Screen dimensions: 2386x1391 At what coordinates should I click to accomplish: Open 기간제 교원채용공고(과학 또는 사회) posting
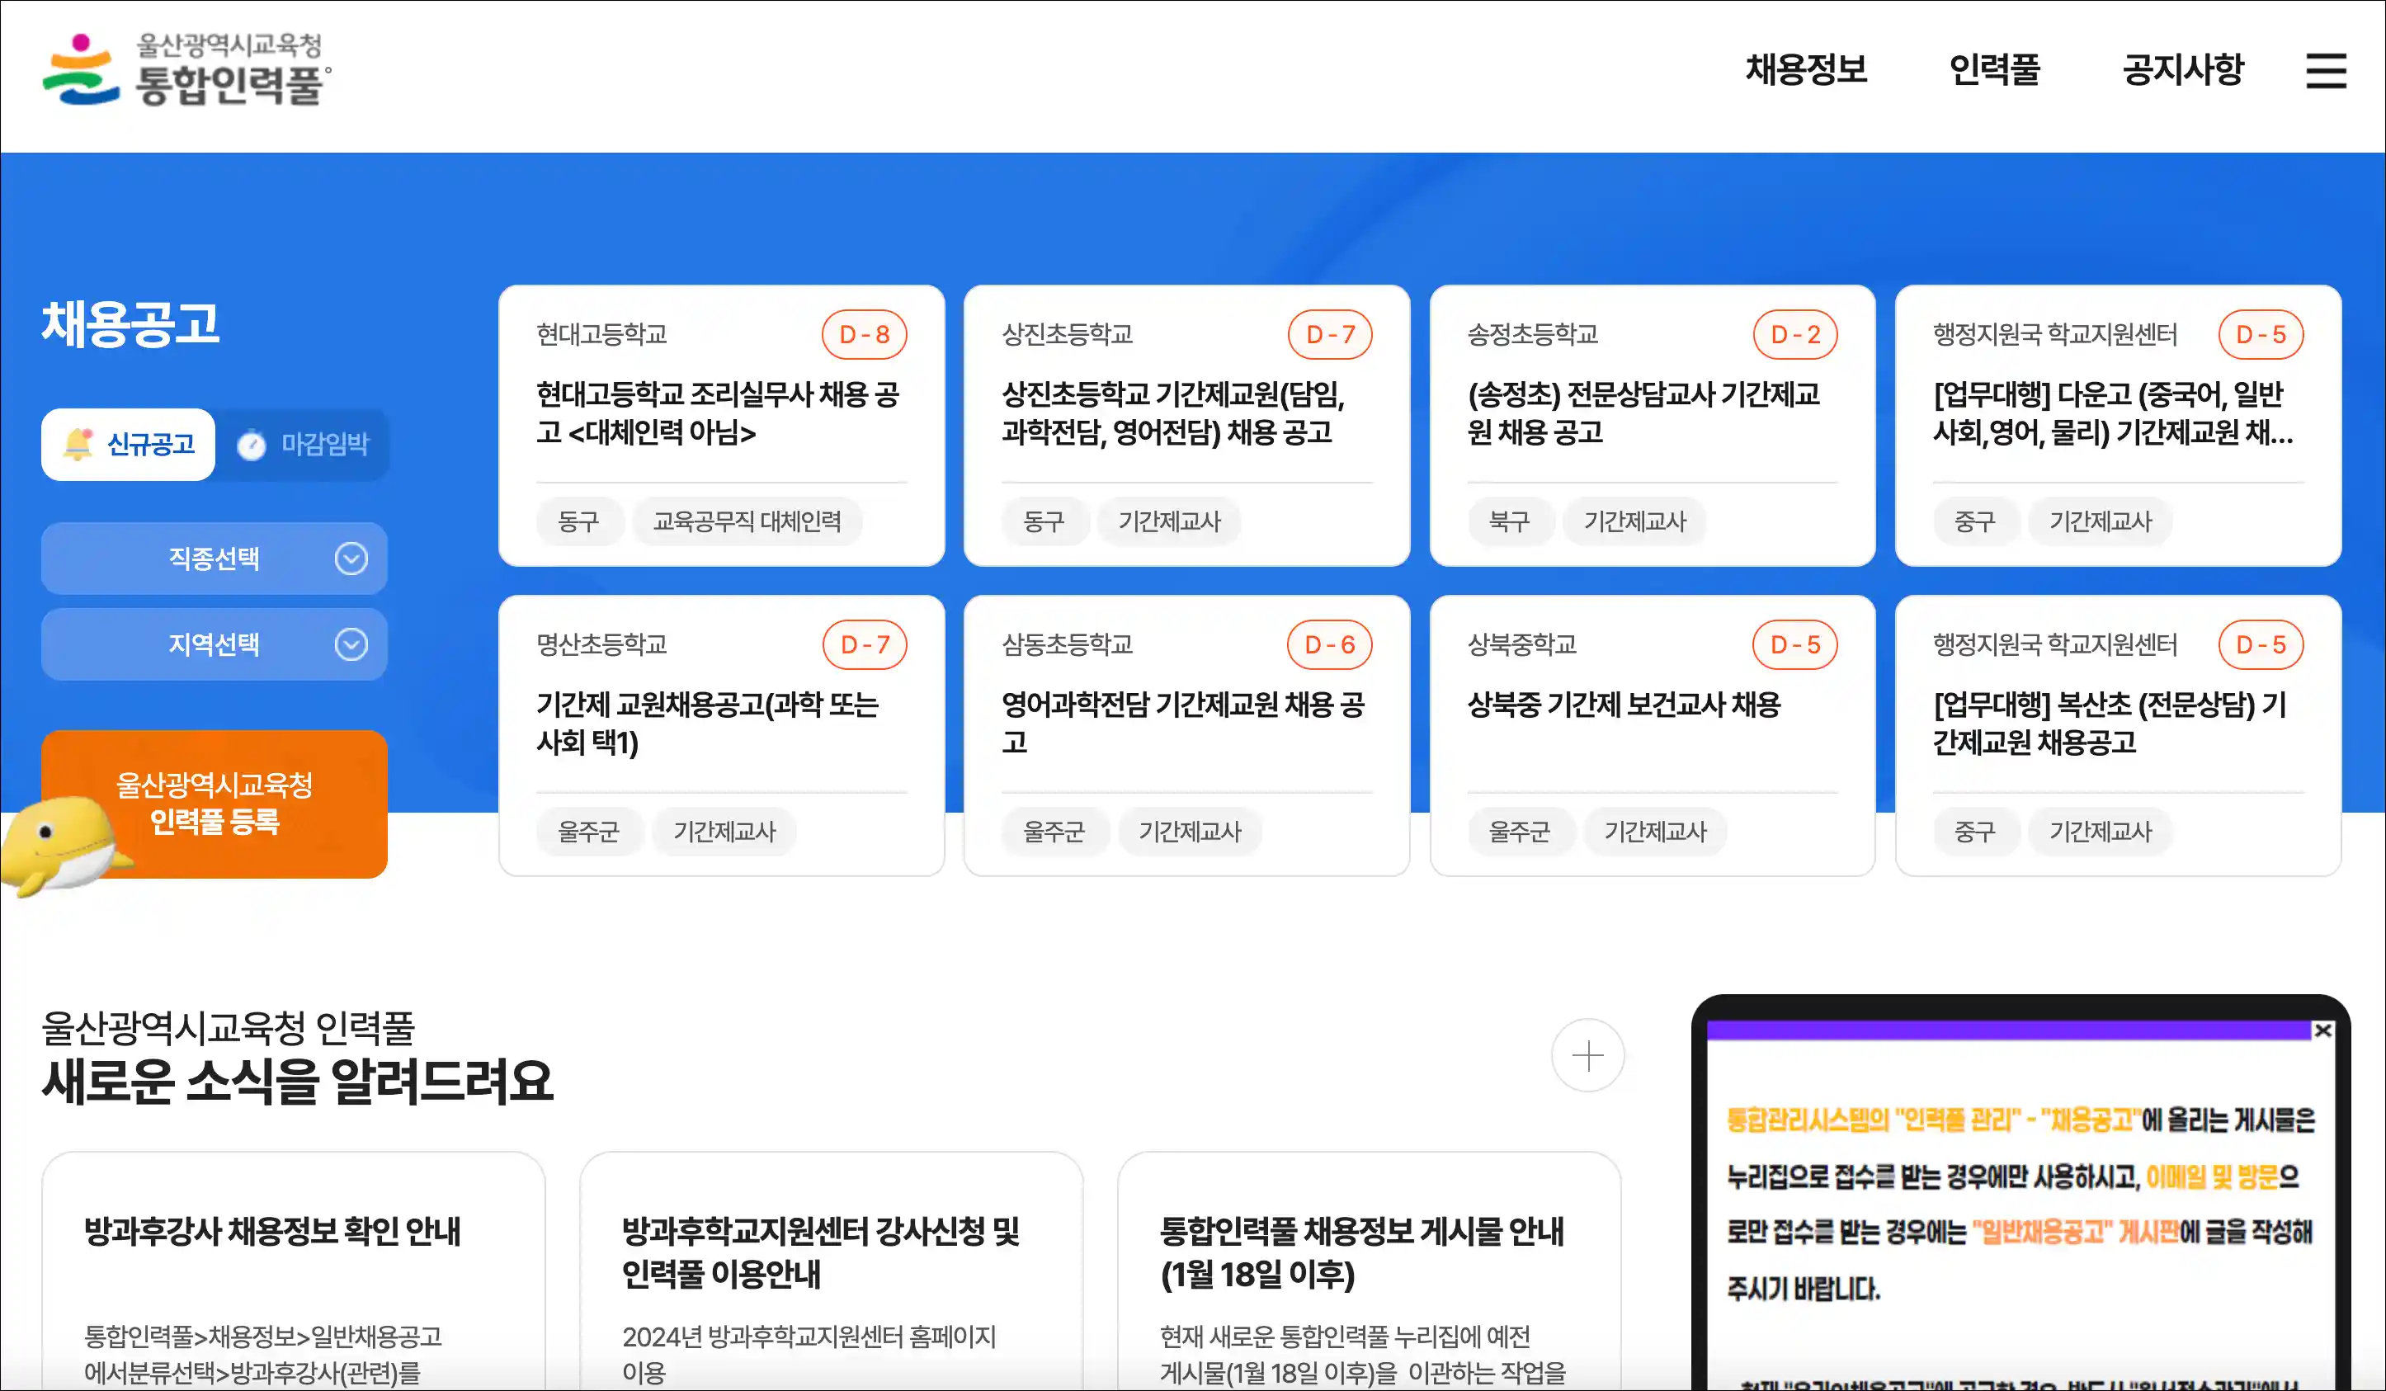706,723
